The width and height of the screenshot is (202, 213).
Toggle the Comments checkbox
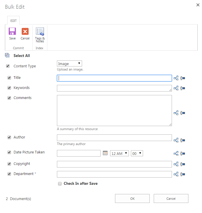[x=9, y=98]
